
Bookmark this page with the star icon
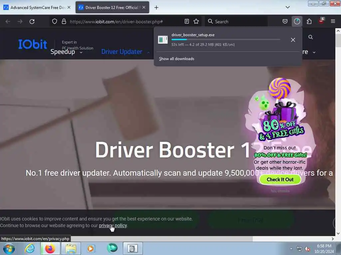click(x=196, y=22)
